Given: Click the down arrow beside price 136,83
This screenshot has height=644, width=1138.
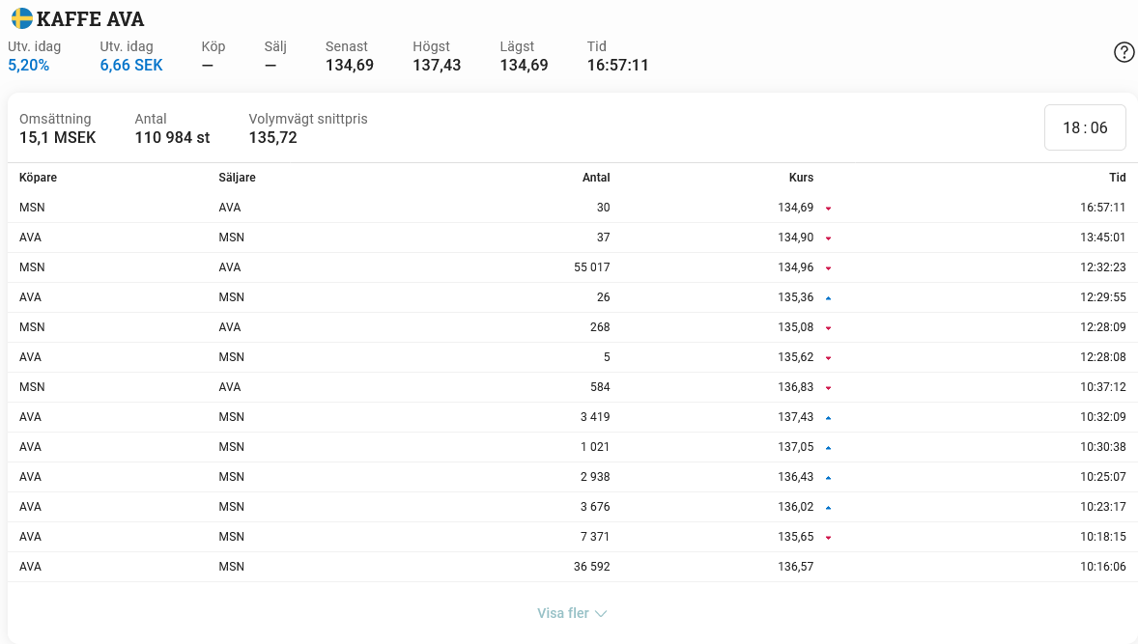Looking at the screenshot, I should click(828, 388).
